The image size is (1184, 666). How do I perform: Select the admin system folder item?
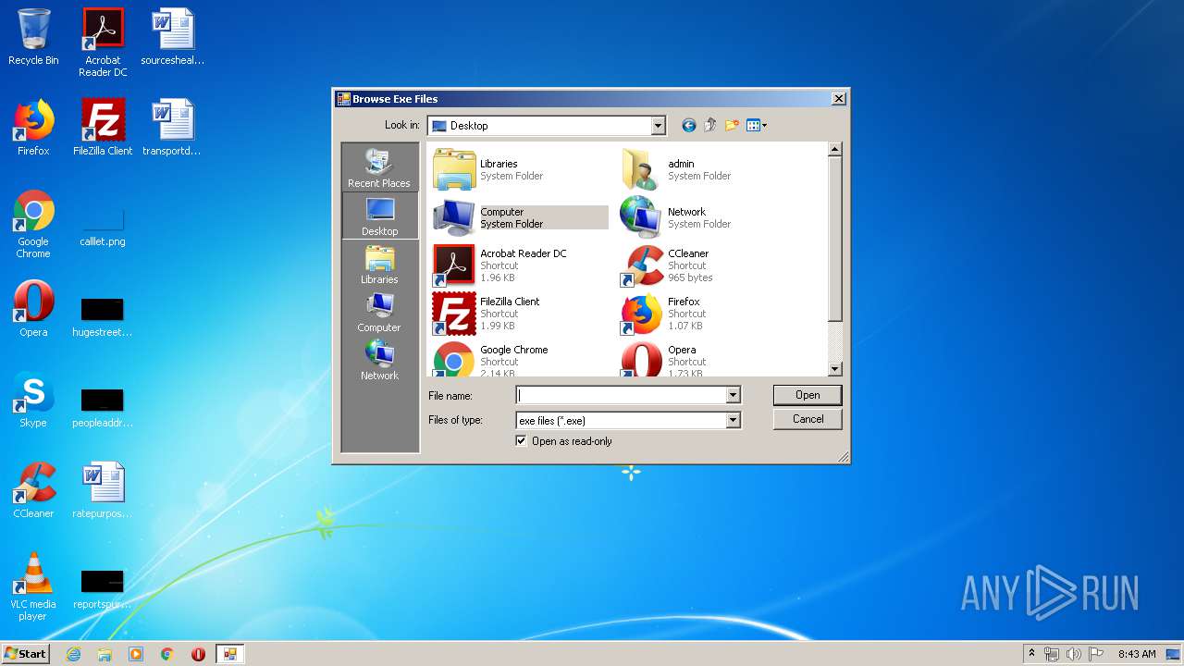[x=708, y=169]
